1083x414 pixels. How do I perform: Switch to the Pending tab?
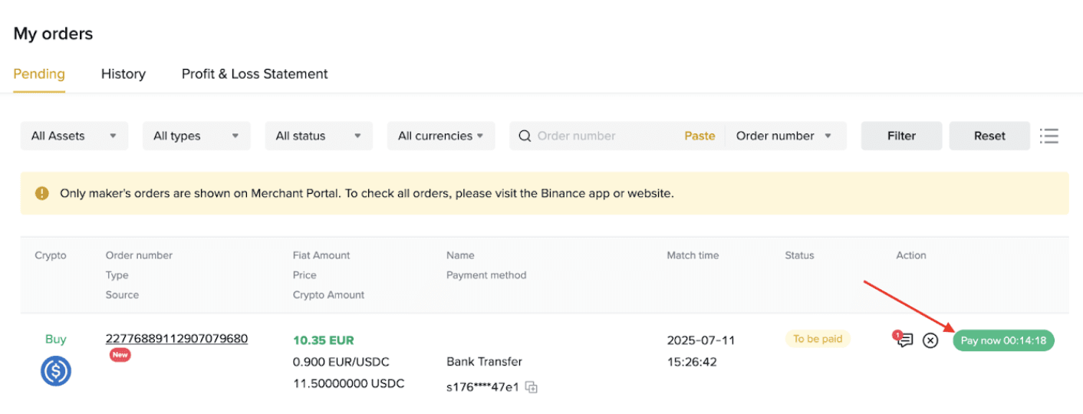coord(39,74)
